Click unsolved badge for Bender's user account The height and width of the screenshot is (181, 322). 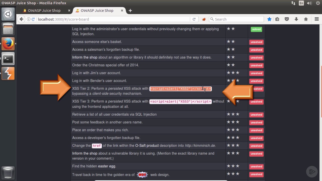click(x=256, y=81)
